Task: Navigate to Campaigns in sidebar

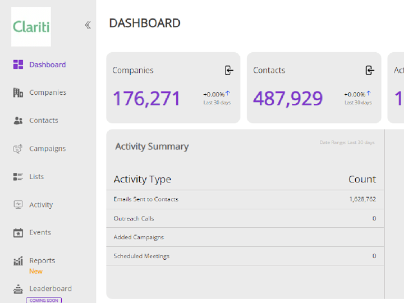Action: (48, 149)
